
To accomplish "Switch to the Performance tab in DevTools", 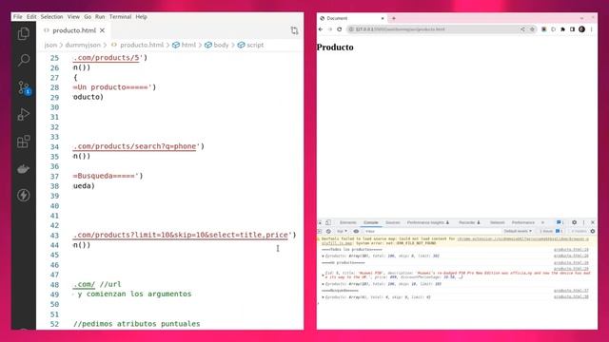I will click(523, 222).
